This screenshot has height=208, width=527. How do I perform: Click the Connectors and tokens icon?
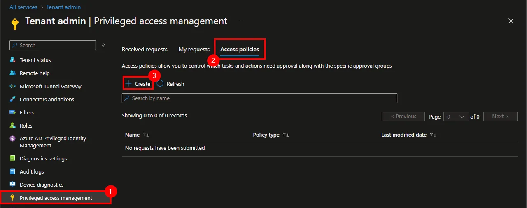pyautogui.click(x=12, y=99)
